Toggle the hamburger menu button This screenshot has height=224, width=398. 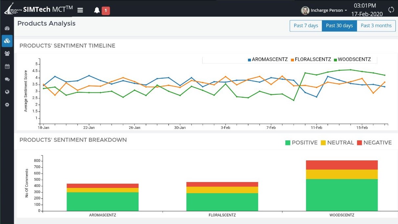pos(80,10)
